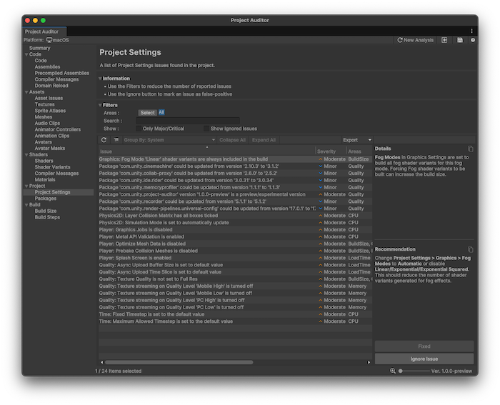Click the copy icon in Recommendation panel

pos(470,250)
